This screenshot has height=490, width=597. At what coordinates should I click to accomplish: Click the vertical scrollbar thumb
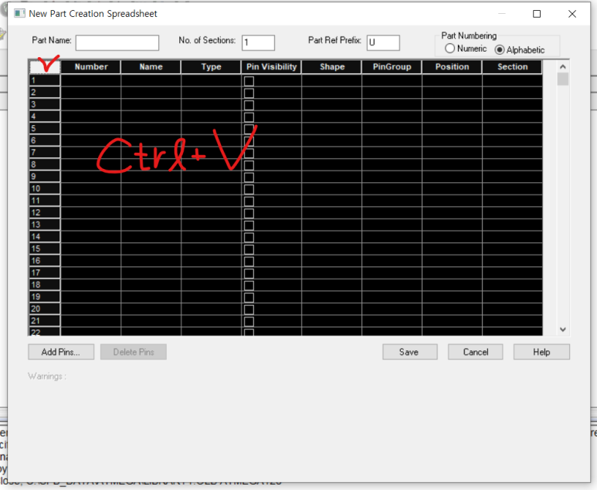pos(563,79)
